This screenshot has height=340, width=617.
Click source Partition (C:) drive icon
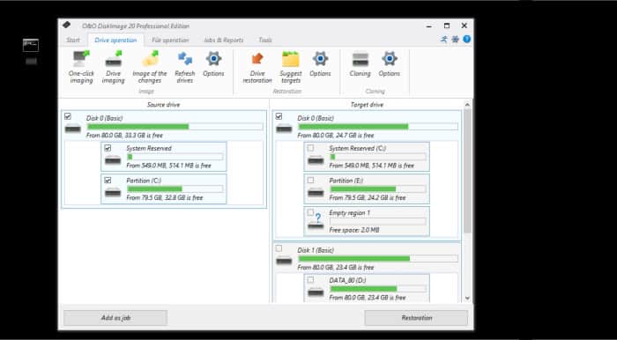click(x=113, y=193)
